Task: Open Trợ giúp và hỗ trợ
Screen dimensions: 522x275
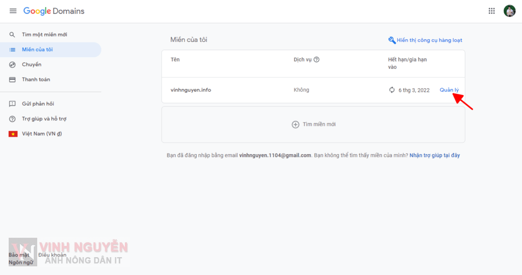Action: tap(44, 119)
